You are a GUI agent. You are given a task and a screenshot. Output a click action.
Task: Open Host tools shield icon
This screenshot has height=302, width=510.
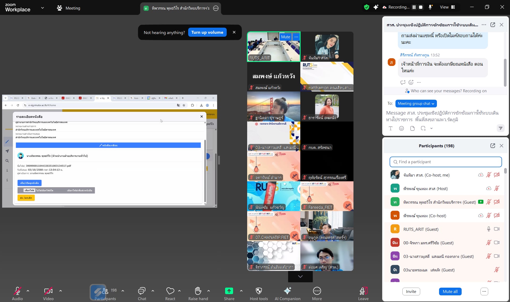(259, 291)
